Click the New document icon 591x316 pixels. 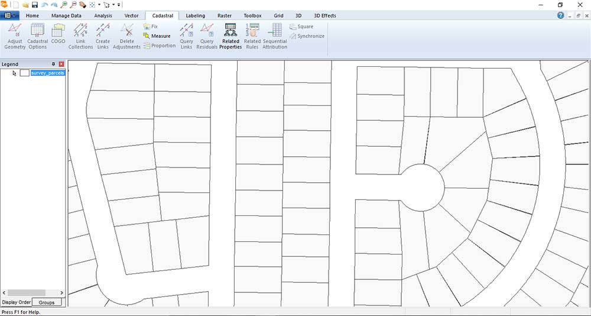(16, 5)
